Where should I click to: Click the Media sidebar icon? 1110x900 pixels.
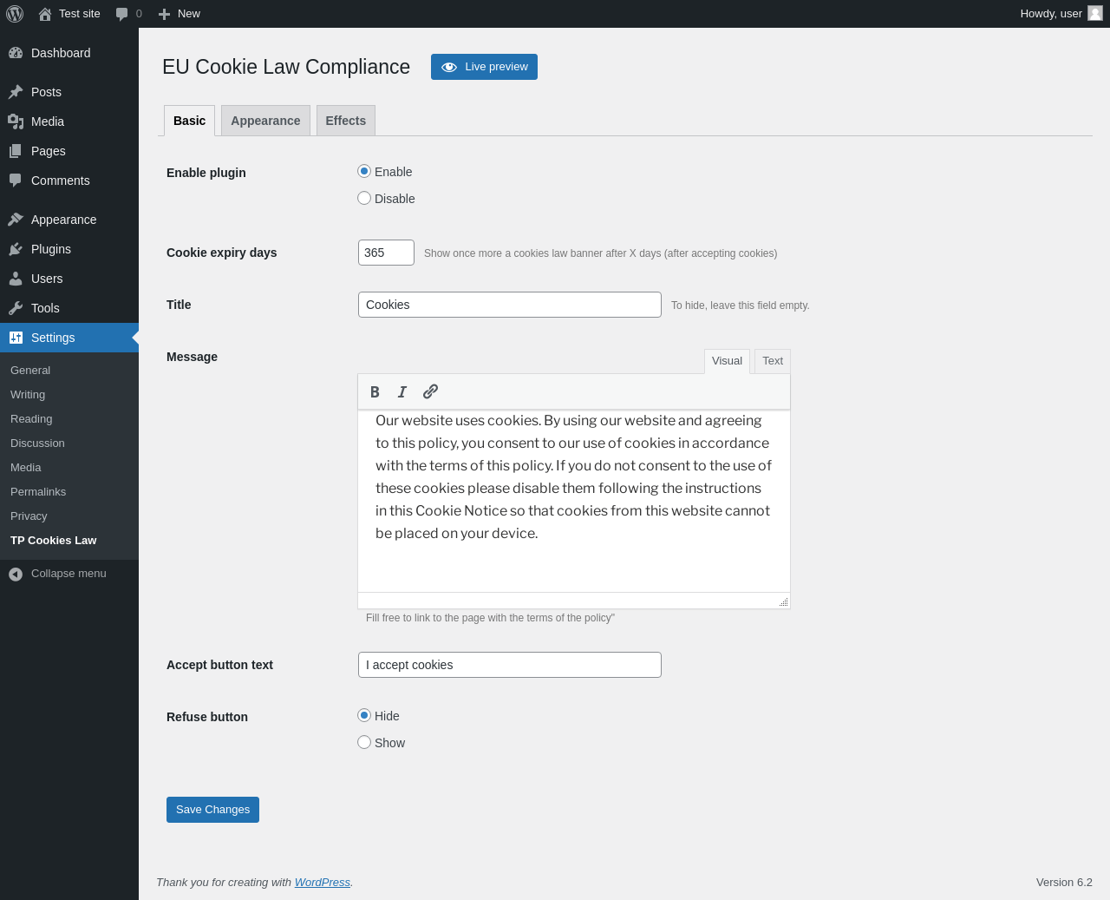coord(16,122)
